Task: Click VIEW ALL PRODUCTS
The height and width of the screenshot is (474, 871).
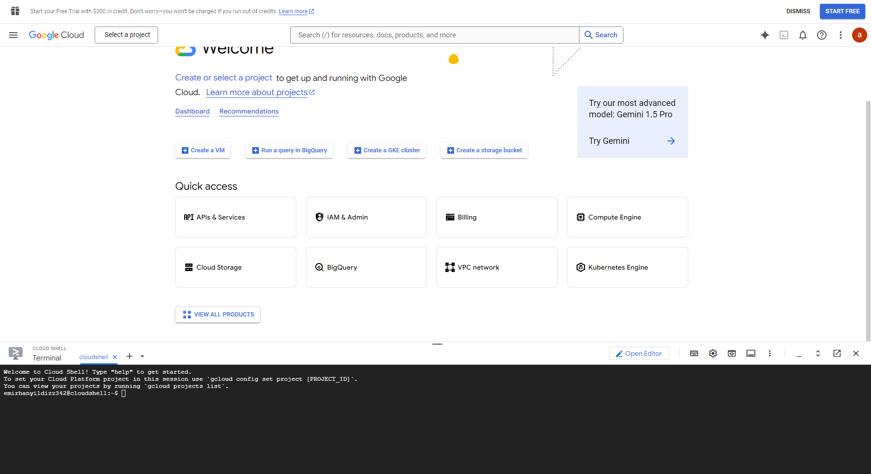Action: tap(218, 315)
